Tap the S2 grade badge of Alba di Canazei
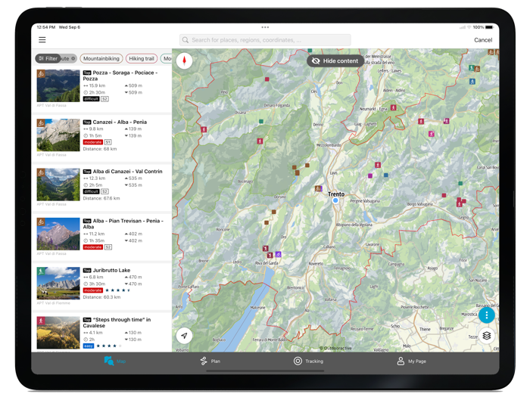Screen dimensions: 530x397 (104, 191)
